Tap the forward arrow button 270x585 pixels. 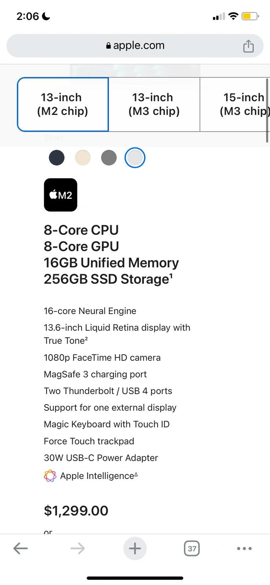(78, 549)
